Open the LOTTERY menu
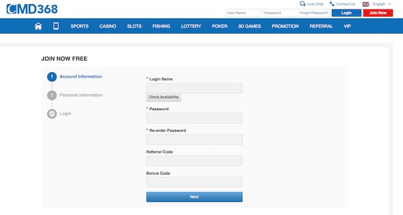The image size is (403, 215). pyautogui.click(x=191, y=26)
